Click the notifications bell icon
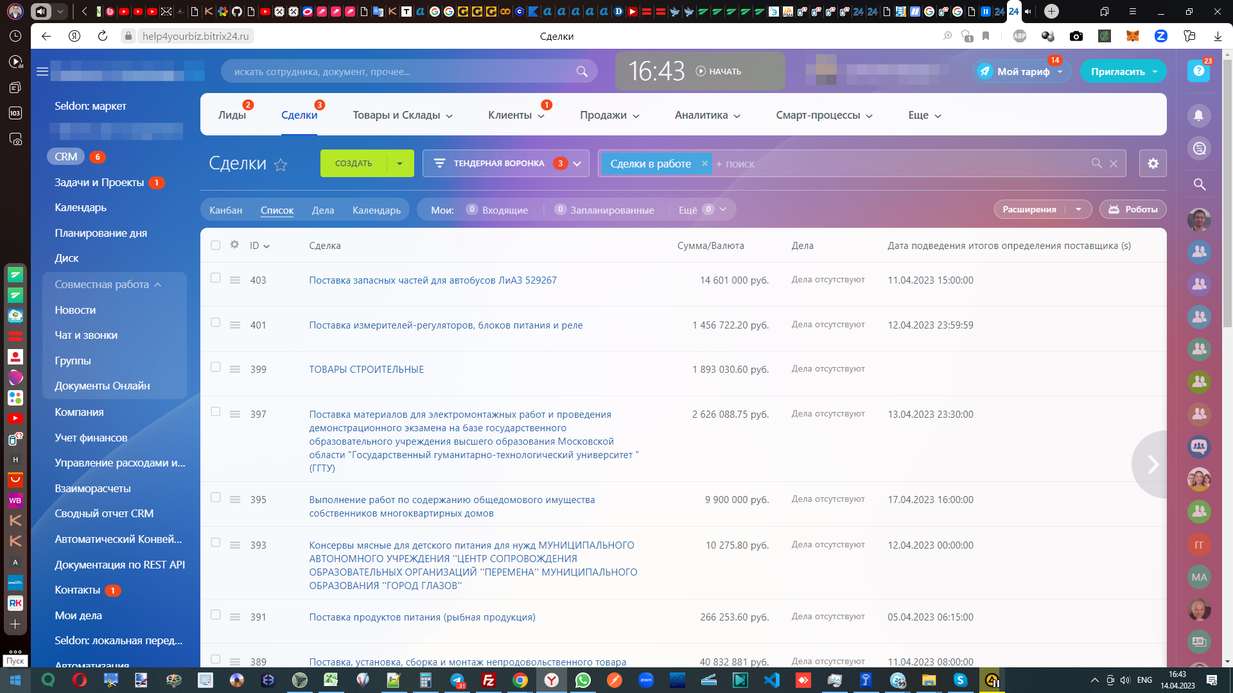 click(x=1198, y=116)
